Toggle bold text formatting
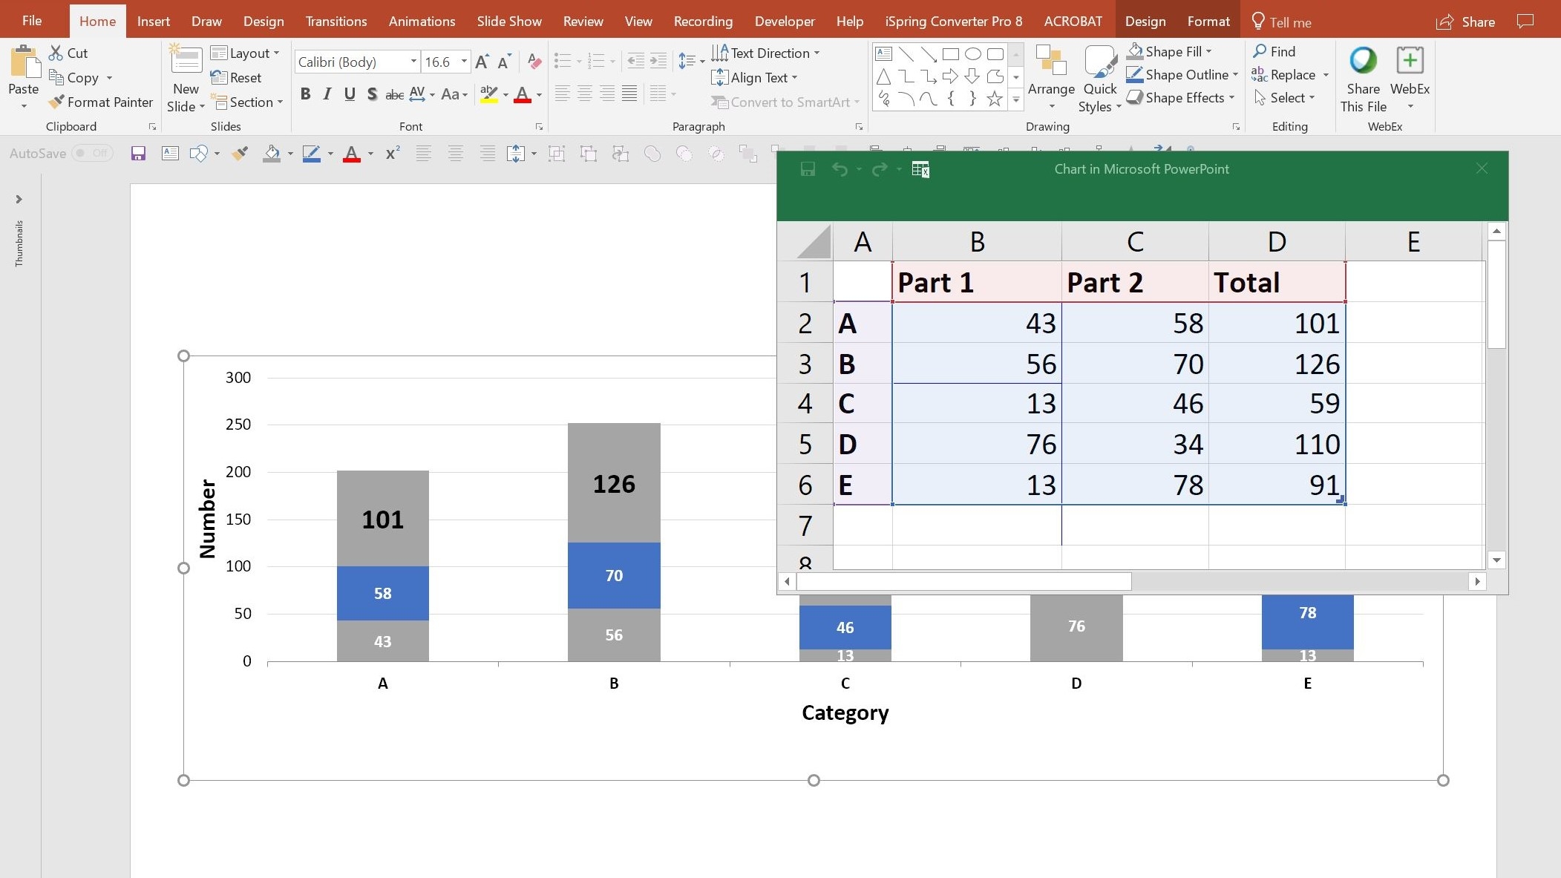The image size is (1561, 878). pyautogui.click(x=305, y=94)
